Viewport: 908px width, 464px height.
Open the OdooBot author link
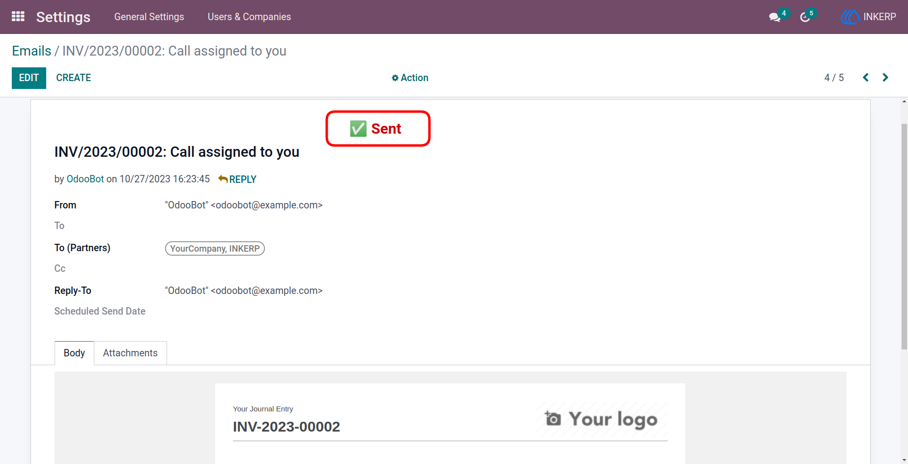click(85, 179)
